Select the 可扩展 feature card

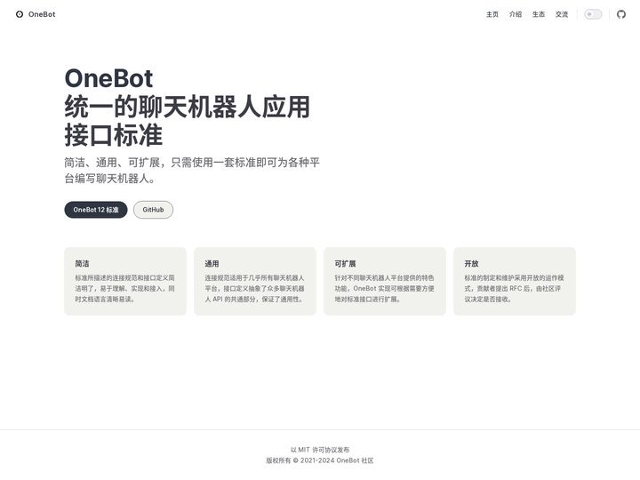pyautogui.click(x=385, y=281)
